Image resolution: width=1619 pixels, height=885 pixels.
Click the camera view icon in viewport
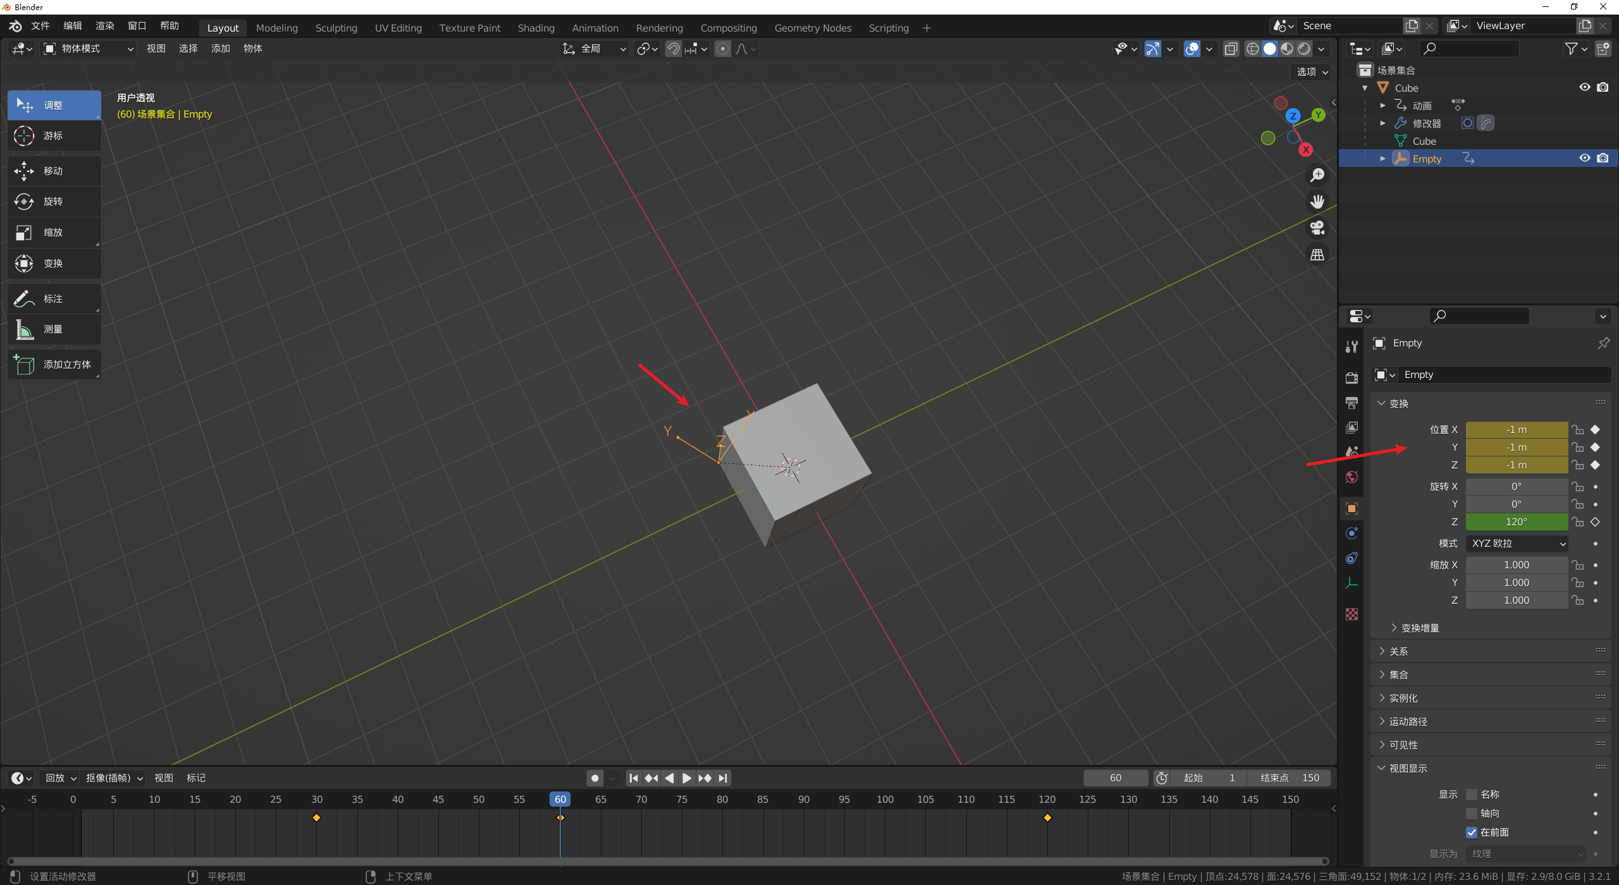pos(1317,228)
